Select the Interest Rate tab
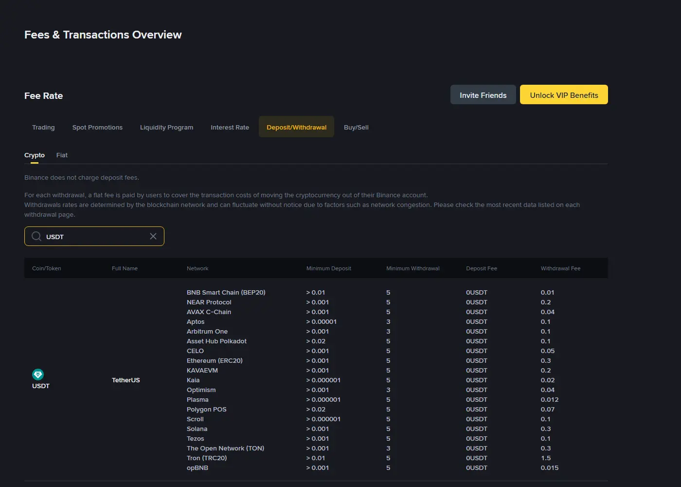 click(230, 127)
